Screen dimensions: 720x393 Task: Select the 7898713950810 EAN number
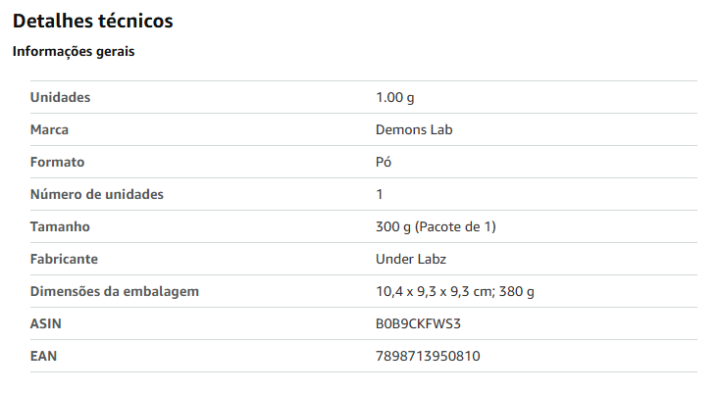(428, 357)
